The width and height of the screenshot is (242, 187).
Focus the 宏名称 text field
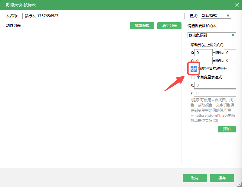coord(103,16)
